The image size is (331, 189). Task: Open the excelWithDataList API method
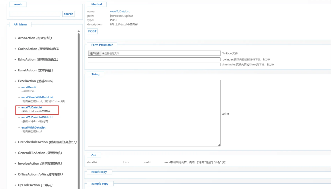tap(33, 128)
